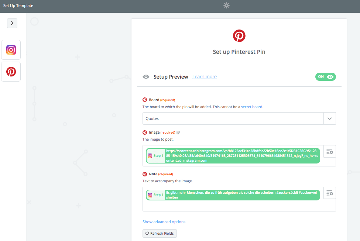This screenshot has height=241, width=360.
Task: Turn off the Setup Preview ON switch
Action: click(325, 77)
